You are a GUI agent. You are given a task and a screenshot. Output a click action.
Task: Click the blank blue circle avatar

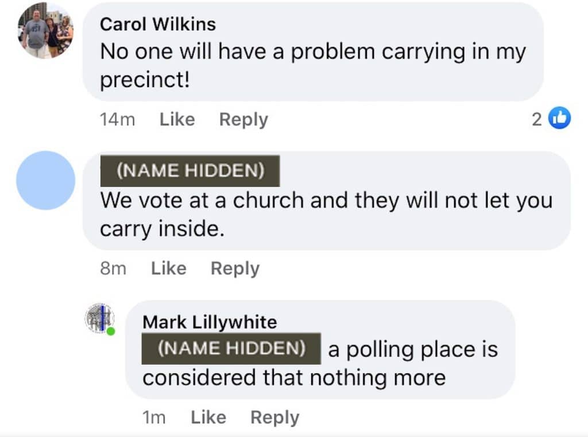(45, 180)
